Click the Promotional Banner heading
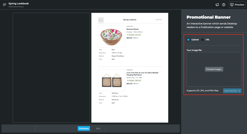The image size is (247, 134). [x=208, y=17]
